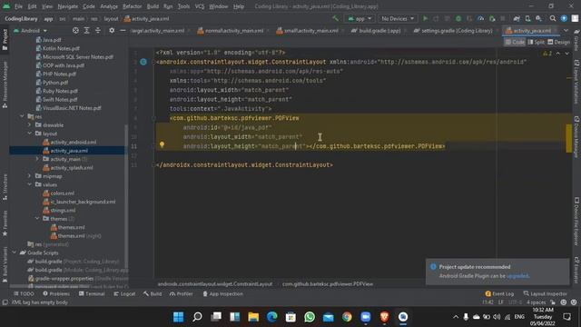Open Device Manager icon in toolbar
This screenshot has height=327, width=581.
coord(527,18)
